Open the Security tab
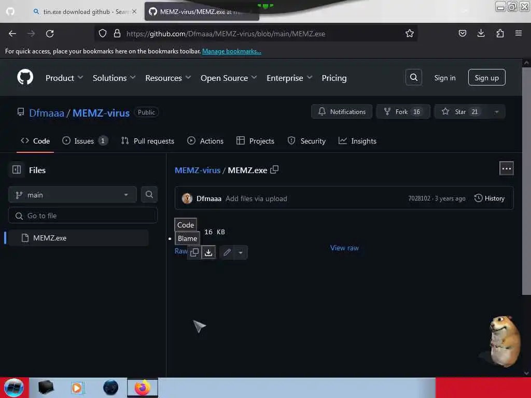The width and height of the screenshot is (531, 398). point(306,141)
